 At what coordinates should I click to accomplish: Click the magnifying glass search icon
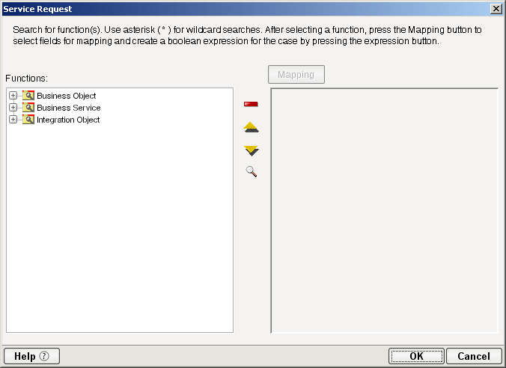click(252, 171)
